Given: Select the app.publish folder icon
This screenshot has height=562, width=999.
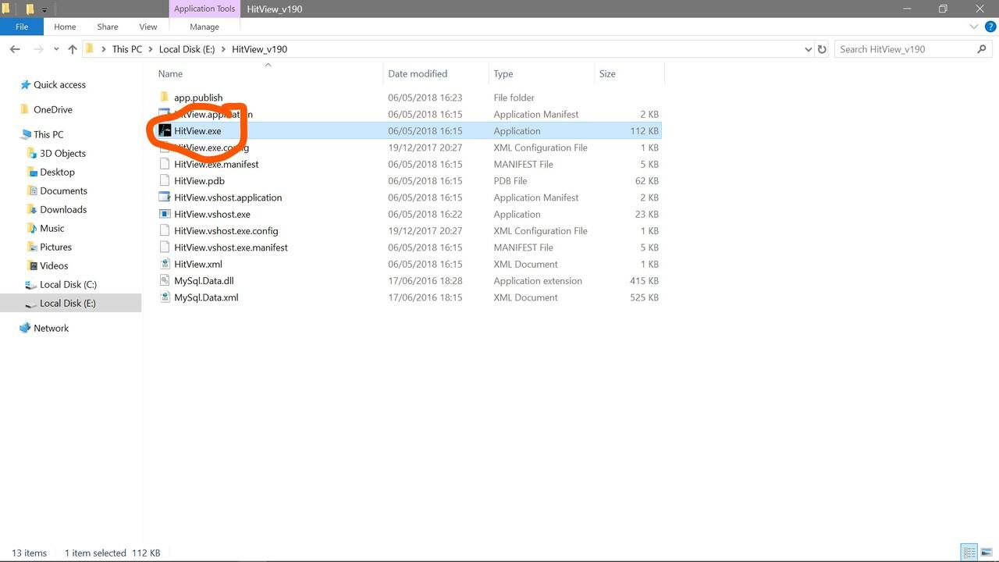Looking at the screenshot, I should [x=164, y=98].
